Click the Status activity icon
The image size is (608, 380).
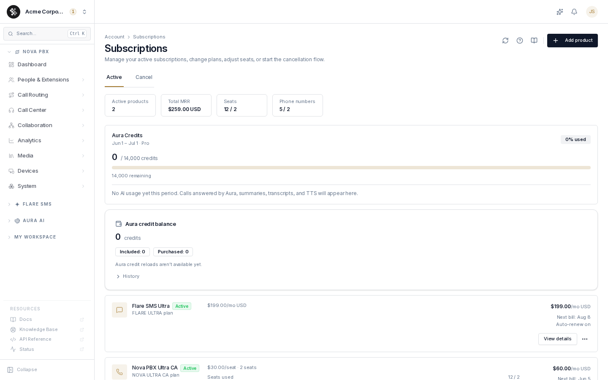[13, 350]
